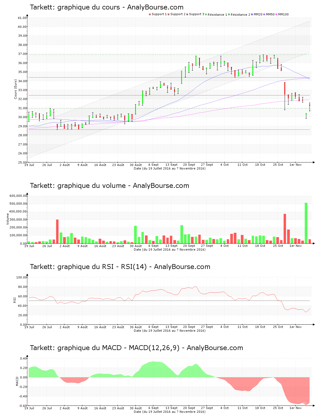The height and width of the screenshot is (419, 325).
Task: Select the Support 2 legend label
Action: 178,14
